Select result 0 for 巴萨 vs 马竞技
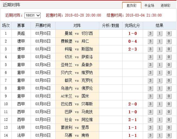The height and width of the screenshot is (139, 177). click(x=169, y=112)
